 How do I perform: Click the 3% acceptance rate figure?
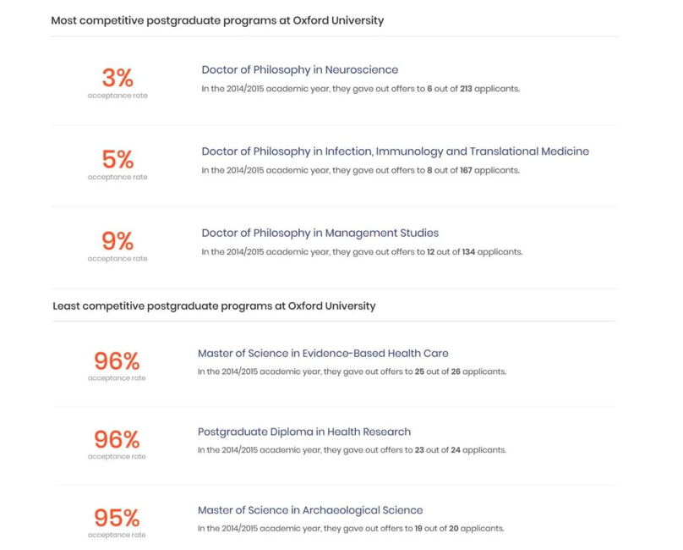coord(117,79)
